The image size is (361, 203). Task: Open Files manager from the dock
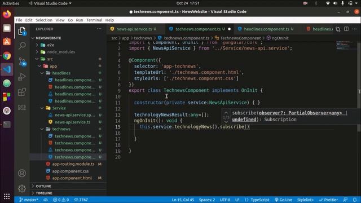tap(7, 28)
